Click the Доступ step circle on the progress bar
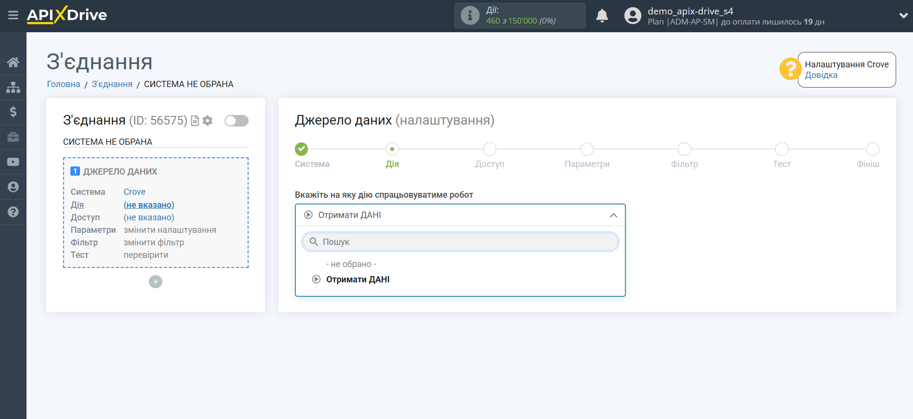The height and width of the screenshot is (419, 913). coord(490,149)
